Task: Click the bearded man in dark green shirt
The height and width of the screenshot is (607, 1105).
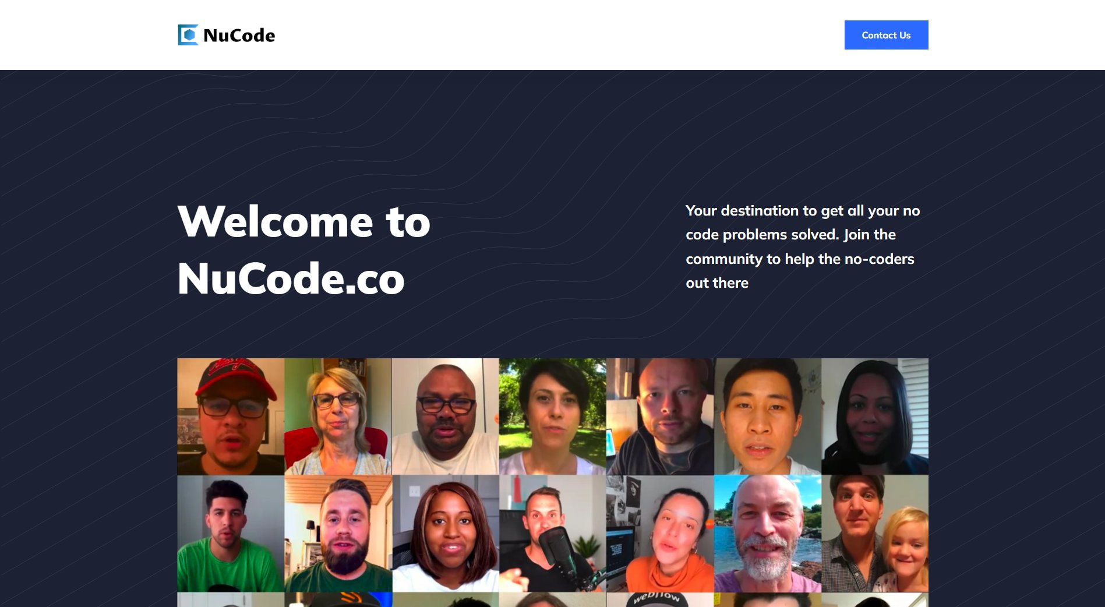Action: 338,534
